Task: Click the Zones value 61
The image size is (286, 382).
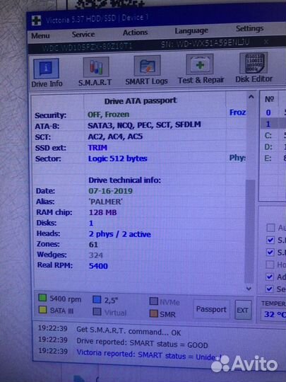Action: (x=93, y=244)
